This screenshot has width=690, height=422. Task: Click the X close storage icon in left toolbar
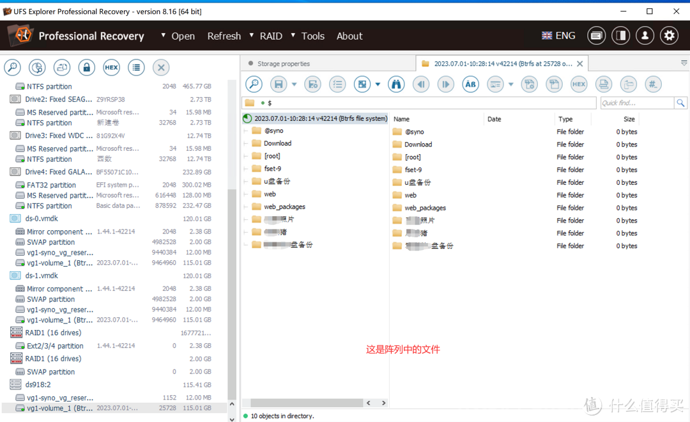(x=161, y=67)
